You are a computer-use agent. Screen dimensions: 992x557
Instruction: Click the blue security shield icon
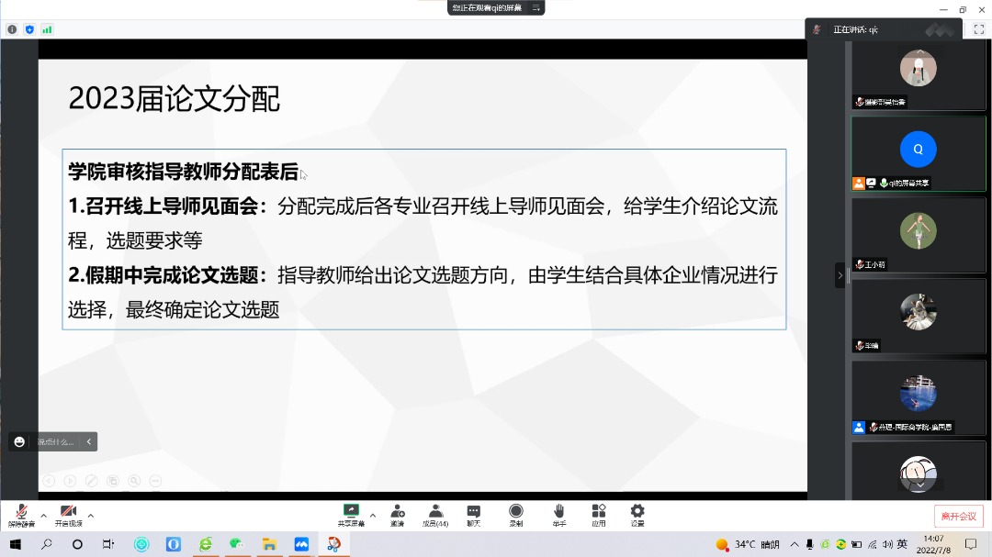click(x=29, y=29)
